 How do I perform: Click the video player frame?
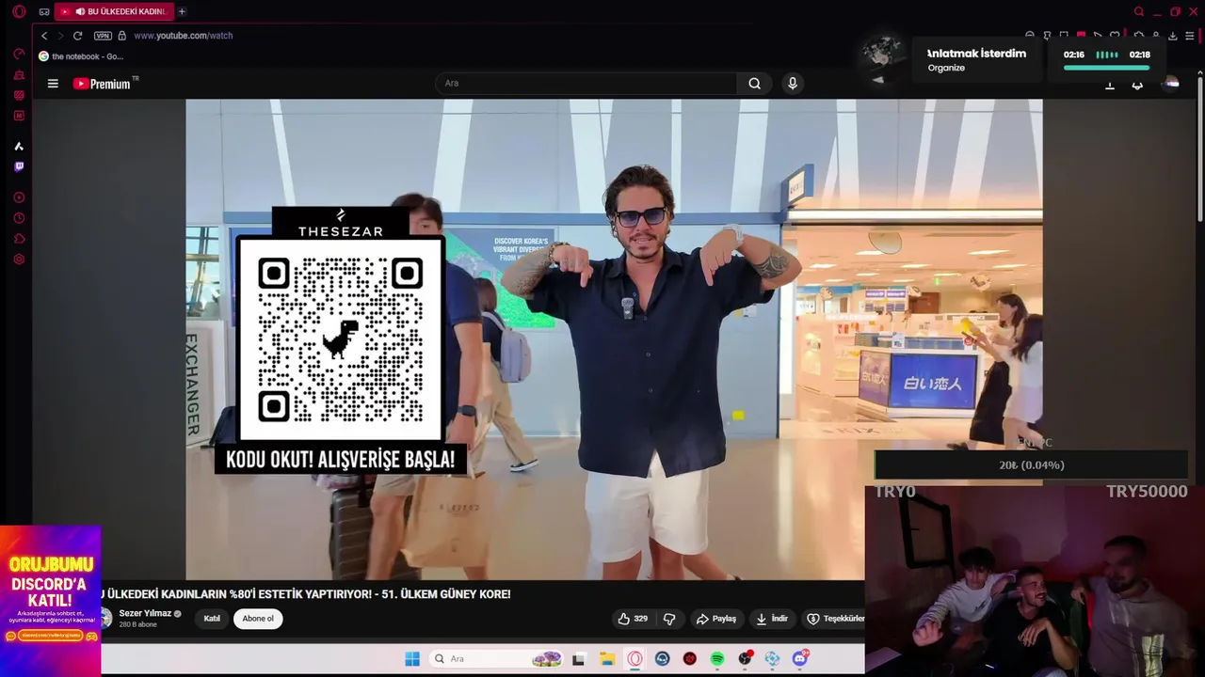pos(614,339)
